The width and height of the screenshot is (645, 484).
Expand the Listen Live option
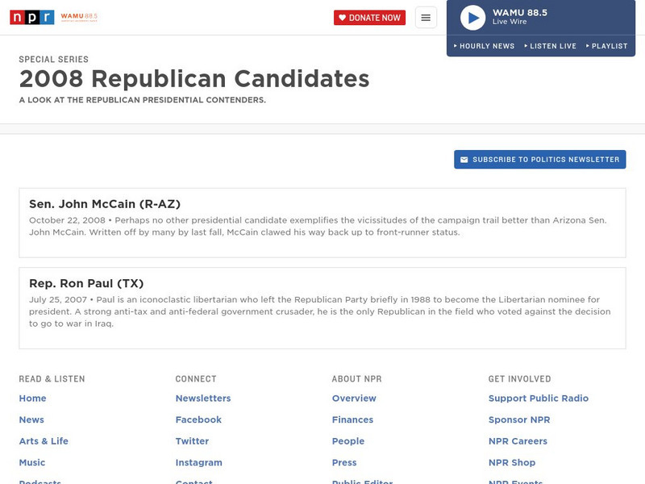[551, 46]
